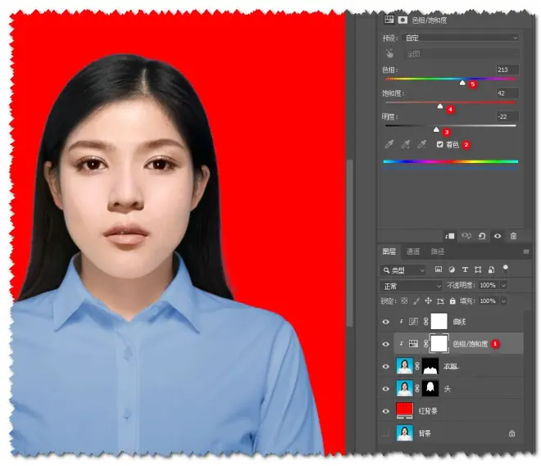The height and width of the screenshot is (466, 541).
Task: Click the saturation slider handle
Action: pyautogui.click(x=440, y=106)
